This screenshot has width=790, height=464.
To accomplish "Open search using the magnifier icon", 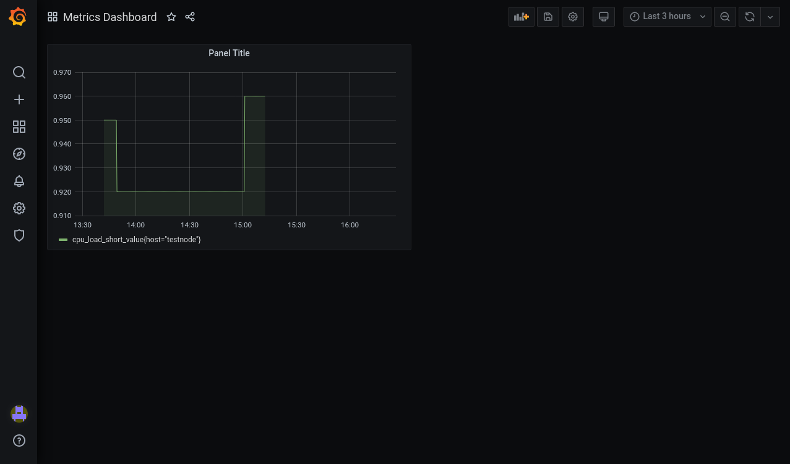I will 19,72.
